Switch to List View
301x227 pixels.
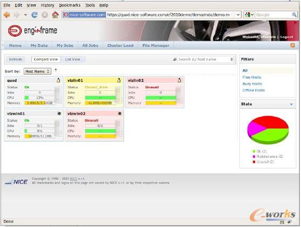72,59
